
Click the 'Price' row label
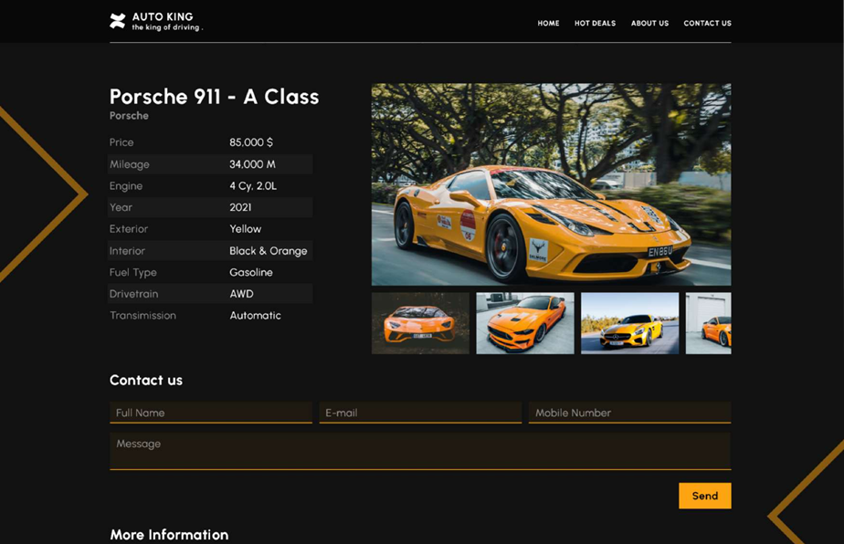121,142
